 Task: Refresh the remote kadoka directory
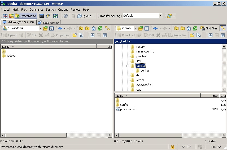pos(195,28)
